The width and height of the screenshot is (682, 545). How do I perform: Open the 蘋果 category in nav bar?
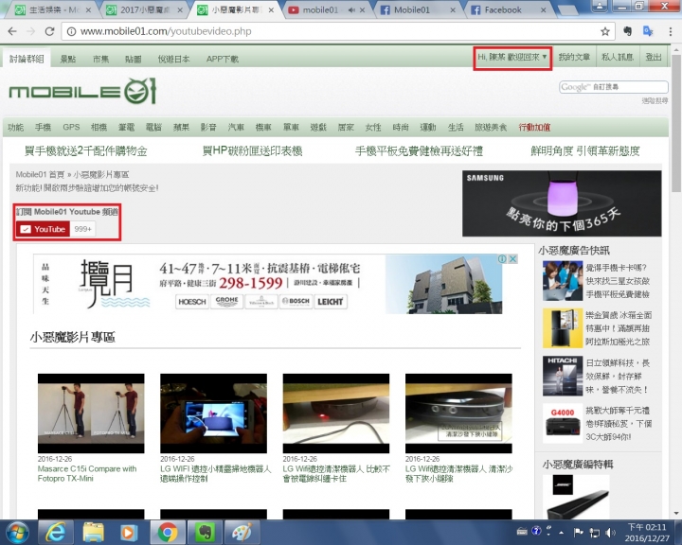181,127
